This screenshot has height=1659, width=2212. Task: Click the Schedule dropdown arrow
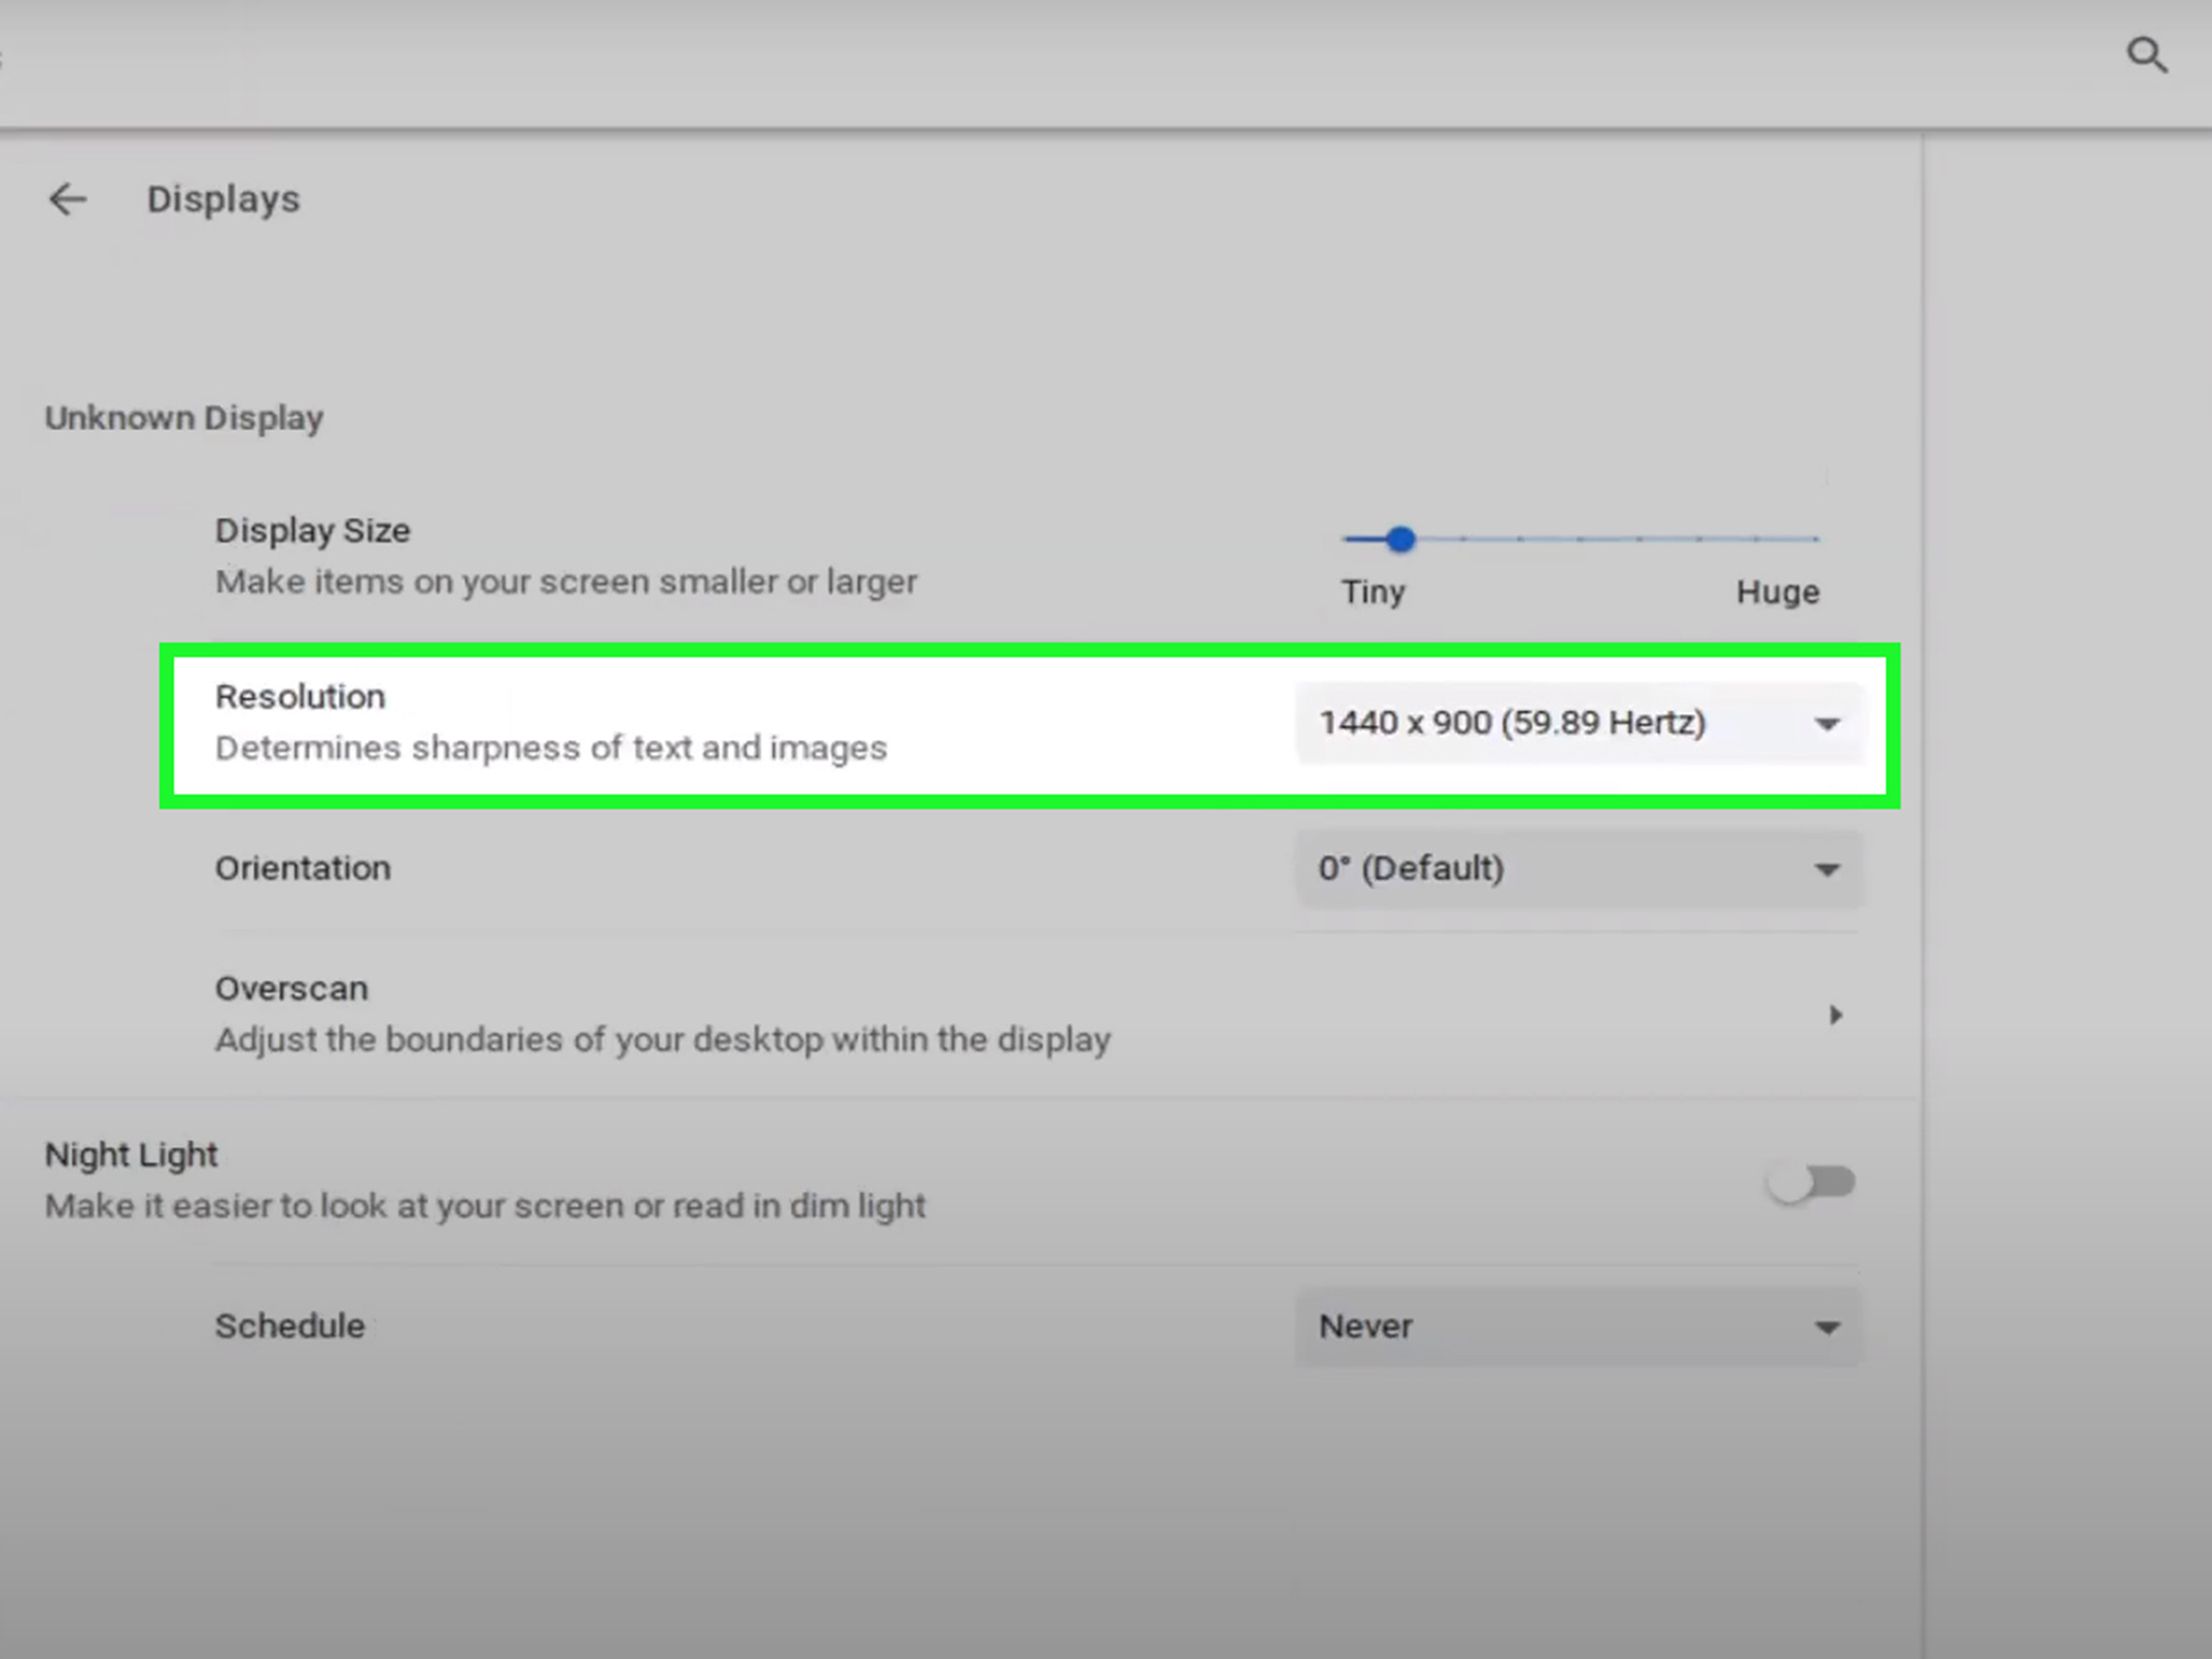1827,1328
